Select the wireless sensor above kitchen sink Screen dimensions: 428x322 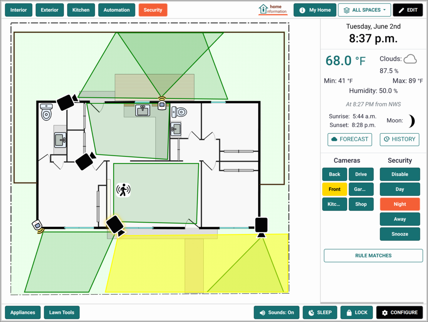pyautogui.click(x=162, y=103)
